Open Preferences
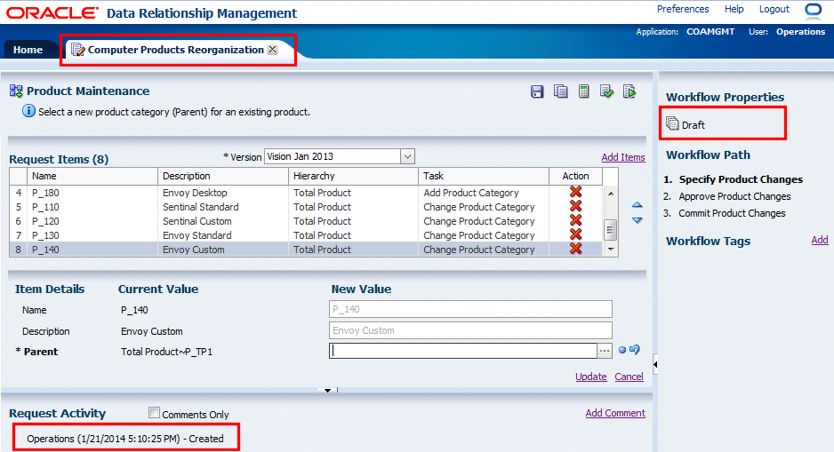Screen dimensions: 834x452 pyautogui.click(x=683, y=9)
